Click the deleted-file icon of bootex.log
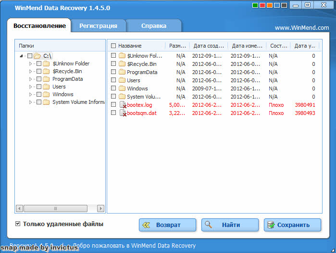 [x=123, y=105]
